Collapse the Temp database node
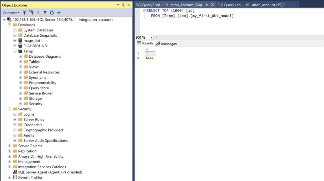This screenshot has height=181, width=324. (x=15, y=51)
